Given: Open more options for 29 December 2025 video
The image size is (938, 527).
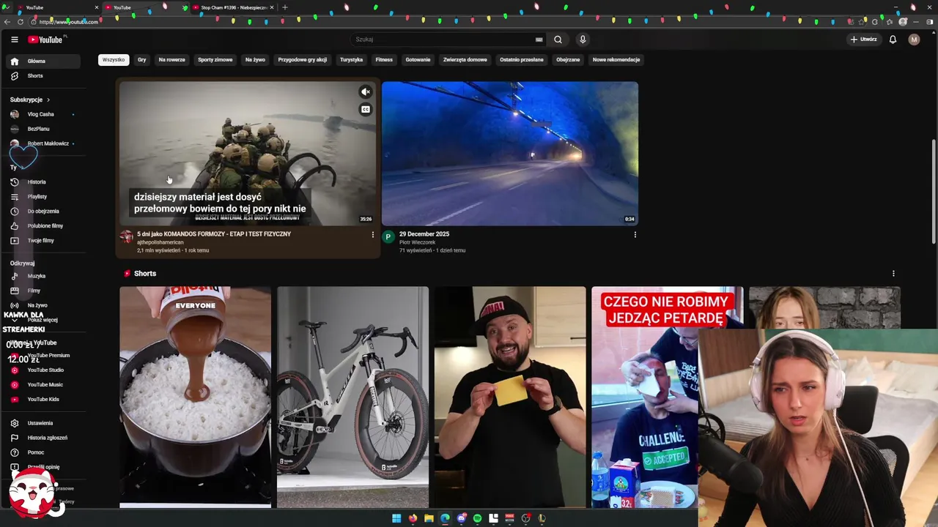Looking at the screenshot, I should click(x=635, y=235).
